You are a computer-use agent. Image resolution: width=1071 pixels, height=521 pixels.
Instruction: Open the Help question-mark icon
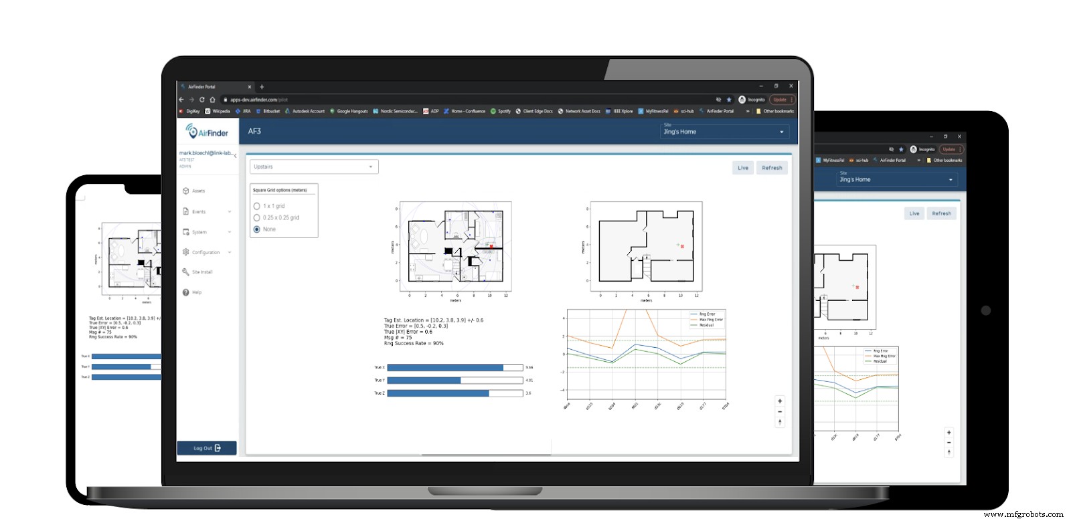point(186,292)
